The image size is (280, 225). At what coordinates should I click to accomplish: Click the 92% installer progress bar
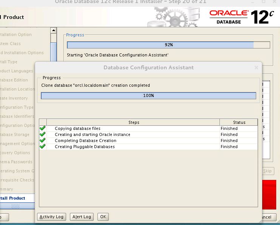click(x=169, y=45)
